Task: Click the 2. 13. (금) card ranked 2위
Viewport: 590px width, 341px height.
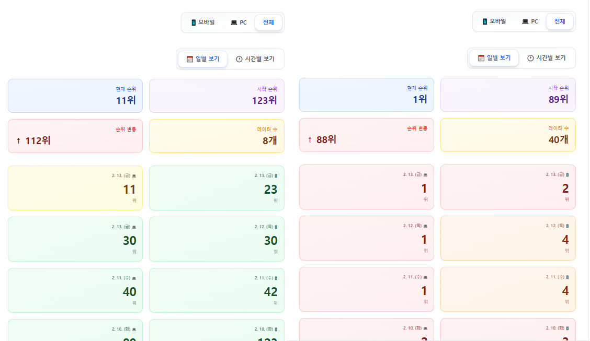Action: coord(508,187)
